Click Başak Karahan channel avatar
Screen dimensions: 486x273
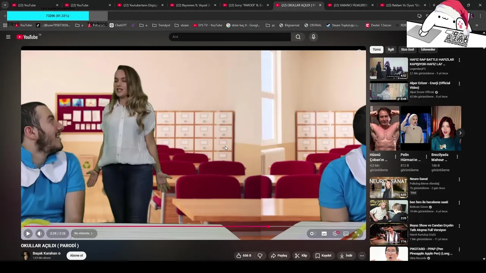point(25,256)
